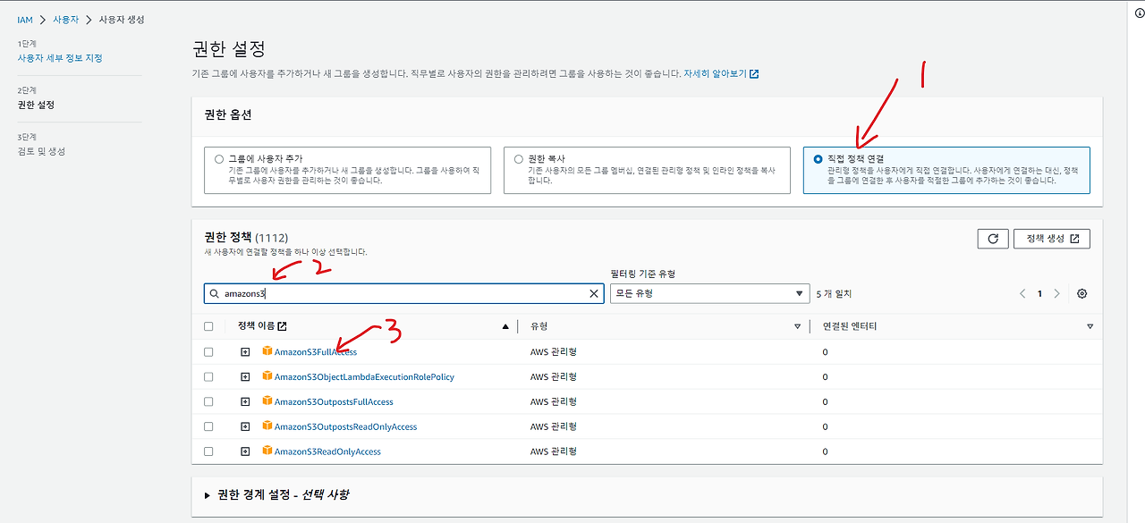This screenshot has width=1145, height=523.
Task: Toggle the select-all policies header checkbox
Action: tap(208, 326)
